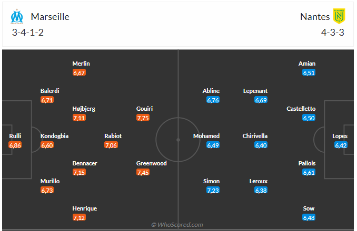Screen dimensions: 357x231
Task: Click Simon's 7,23 rating badge
Action: 213,190
